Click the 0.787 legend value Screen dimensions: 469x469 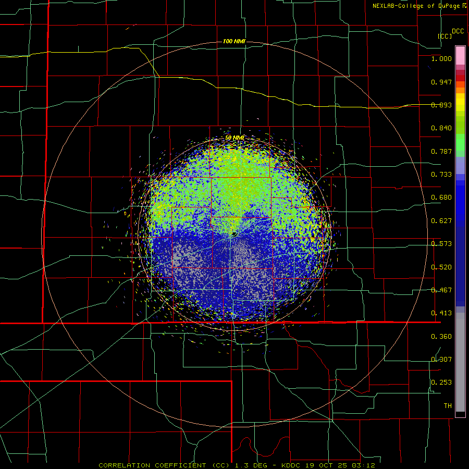(441, 151)
